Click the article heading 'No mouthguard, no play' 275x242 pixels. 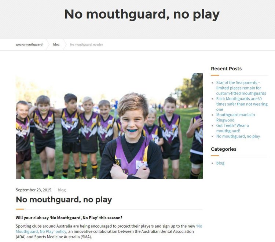[64, 199]
